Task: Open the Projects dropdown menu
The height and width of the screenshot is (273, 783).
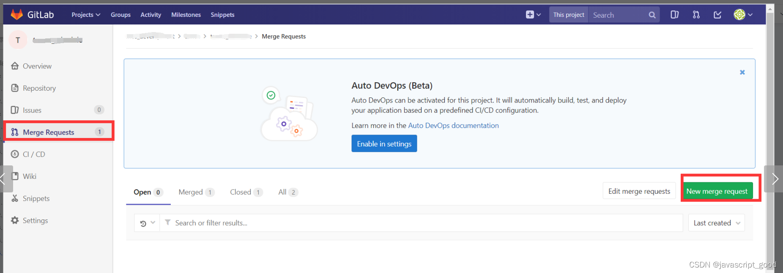Action: 86,15
